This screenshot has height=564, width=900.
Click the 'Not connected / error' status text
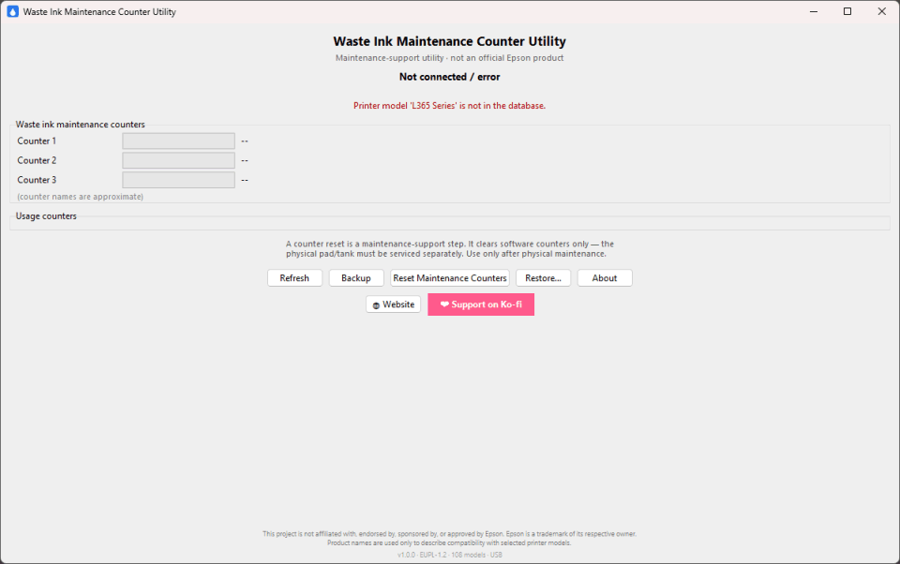[449, 77]
